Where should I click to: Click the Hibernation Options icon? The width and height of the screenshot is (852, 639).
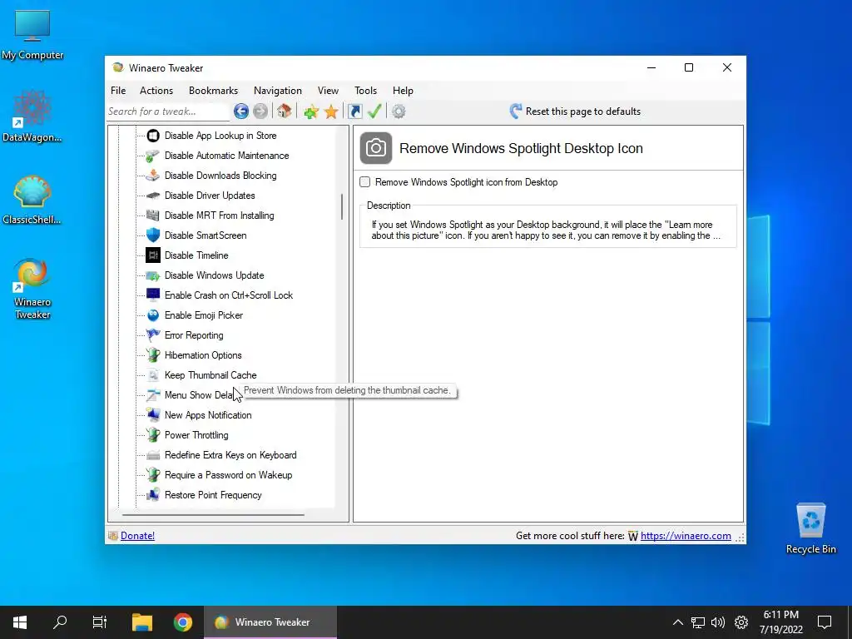(x=153, y=355)
